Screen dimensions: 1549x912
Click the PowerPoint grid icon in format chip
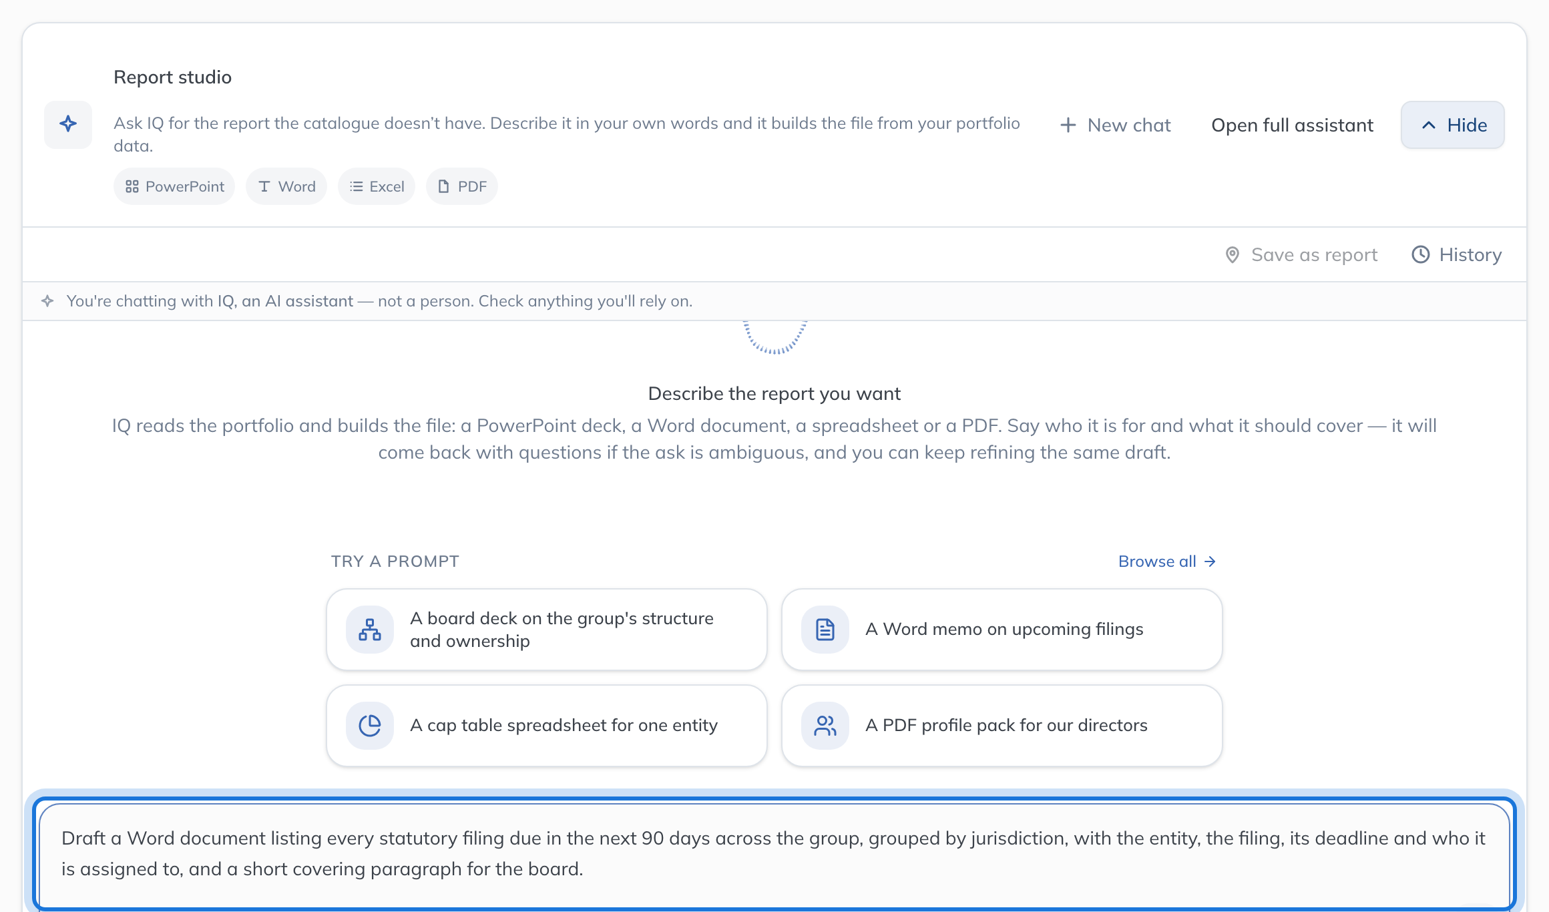pyautogui.click(x=132, y=186)
